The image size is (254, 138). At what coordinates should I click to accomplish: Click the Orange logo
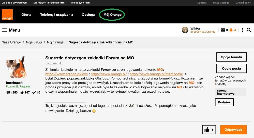[x=7, y=15]
